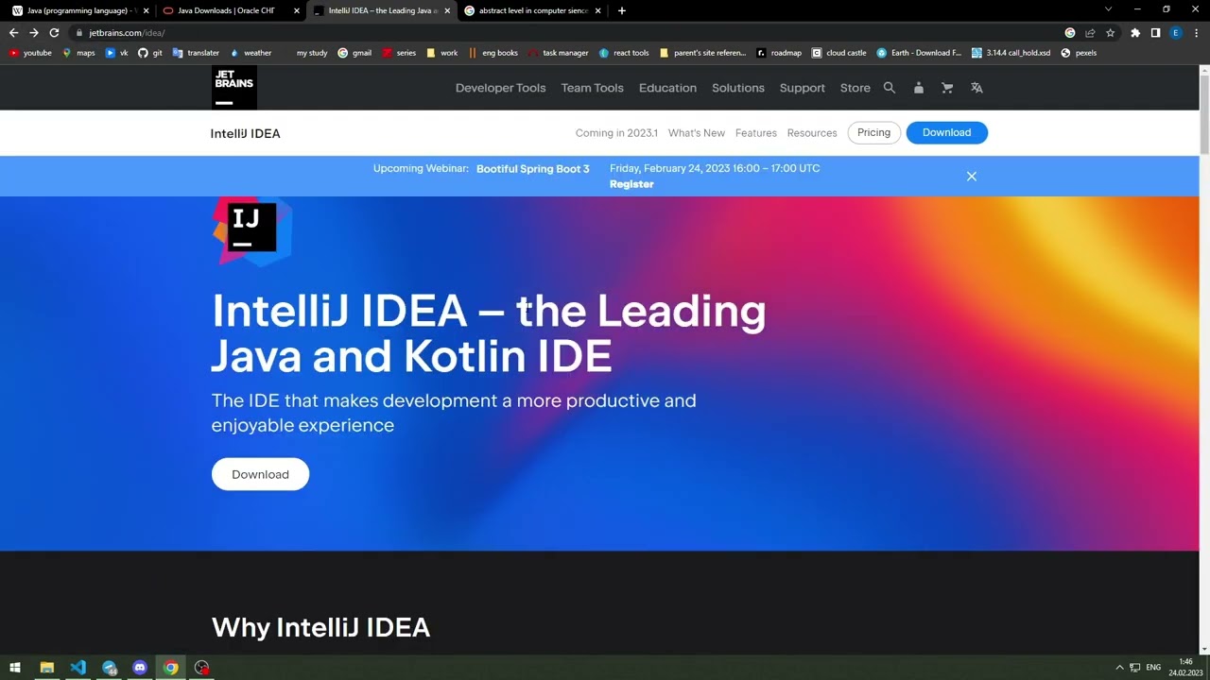
Task: Click the JetBrains logo
Action: (x=233, y=88)
